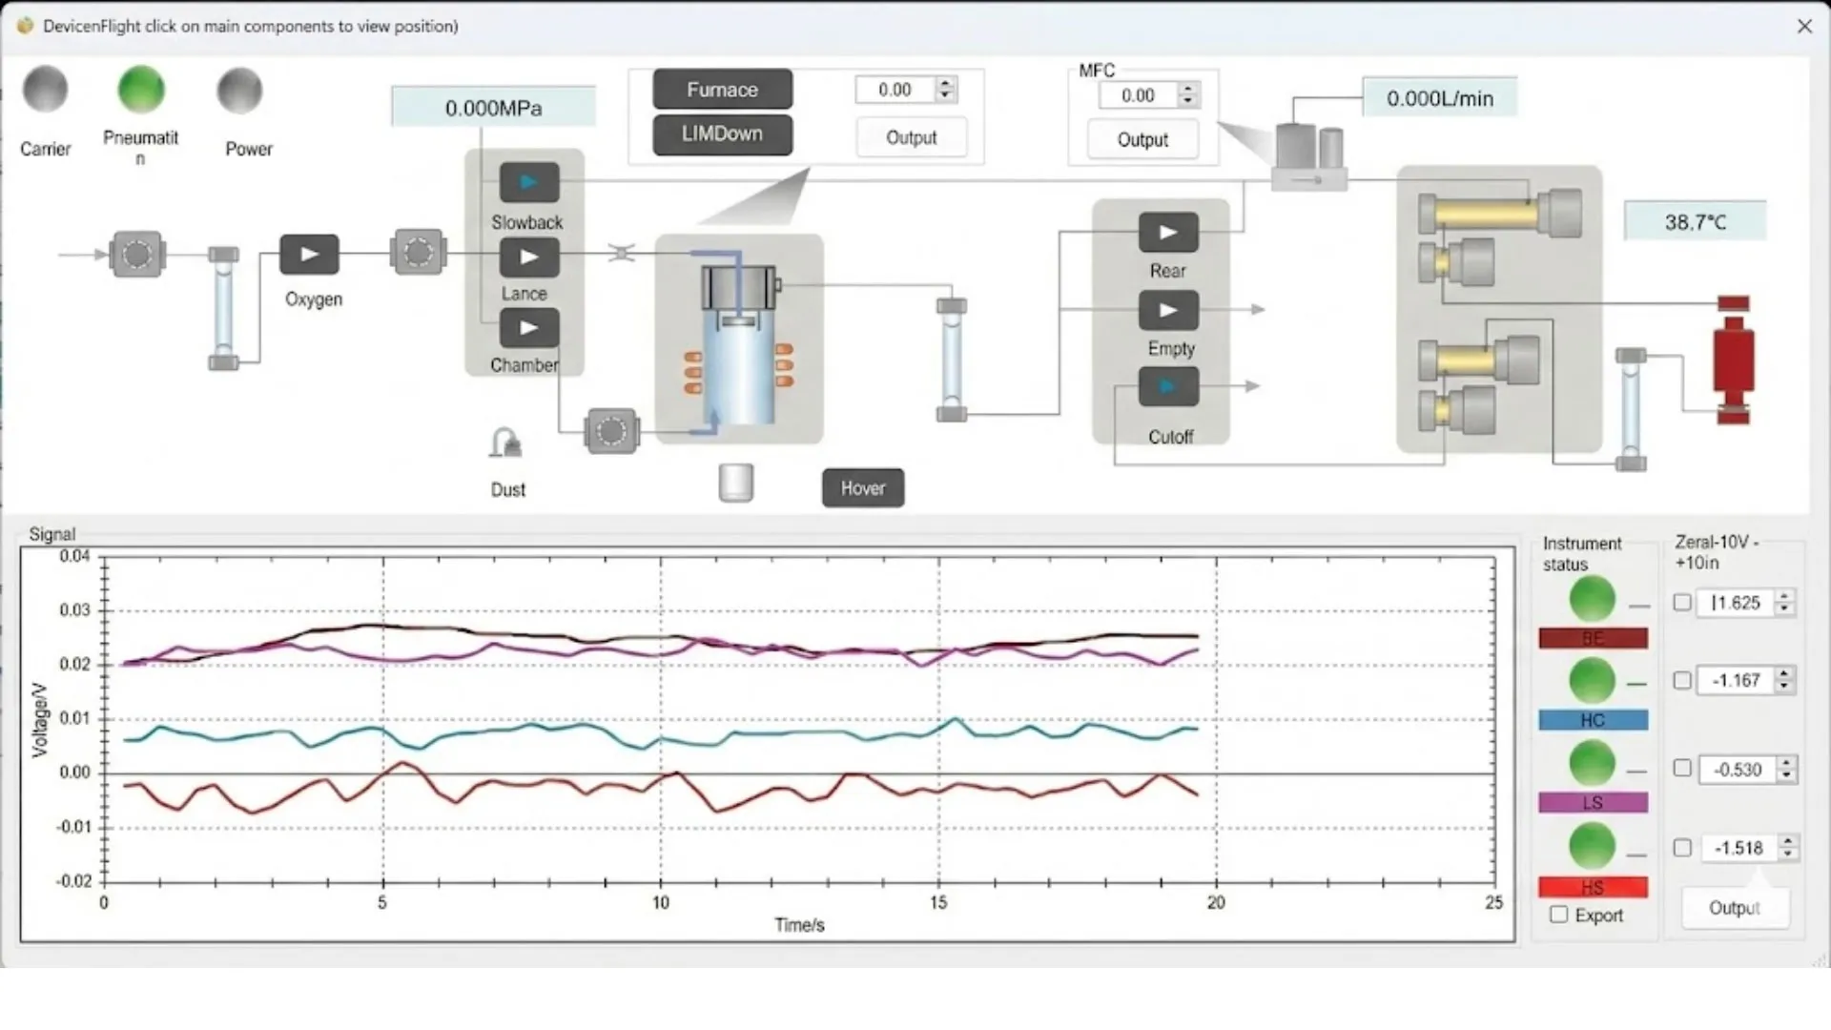Click the Carrier status lamp
The height and width of the screenshot is (1030, 1831).
(45, 90)
